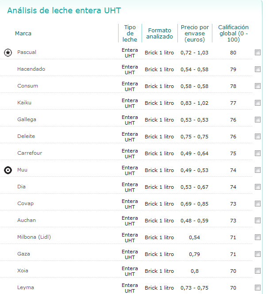Toggle the checkbox for Leyma

pos(257,288)
